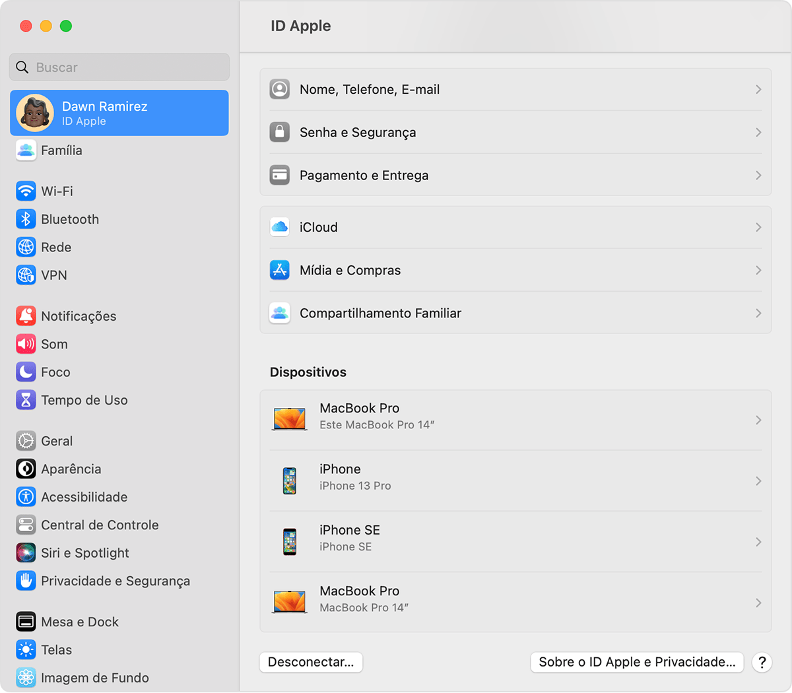Expand the Senha e Segurança chevron
Viewport: 792px width, 693px height.
tap(758, 133)
